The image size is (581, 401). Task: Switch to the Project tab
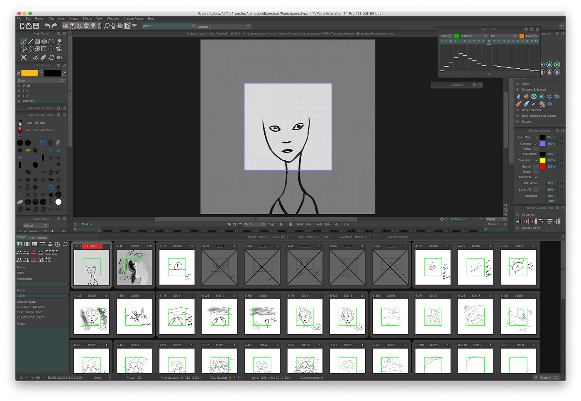(x=22, y=237)
